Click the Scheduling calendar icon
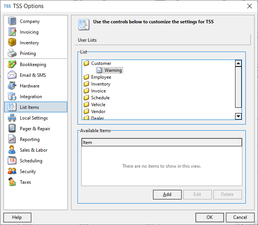The height and width of the screenshot is (225, 258). coord(12,160)
